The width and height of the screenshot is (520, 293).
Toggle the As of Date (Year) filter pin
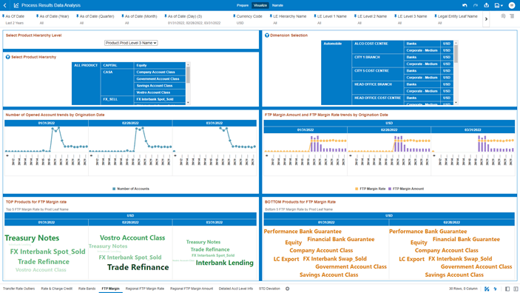(x=37, y=16)
